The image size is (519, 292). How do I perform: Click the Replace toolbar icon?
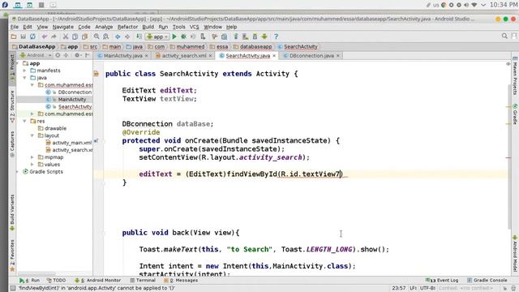click(x=106, y=36)
